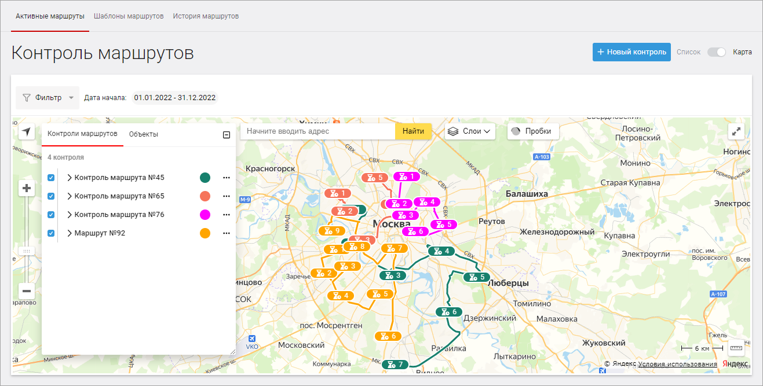
Task: Click the Найти search button
Action: [x=414, y=131]
